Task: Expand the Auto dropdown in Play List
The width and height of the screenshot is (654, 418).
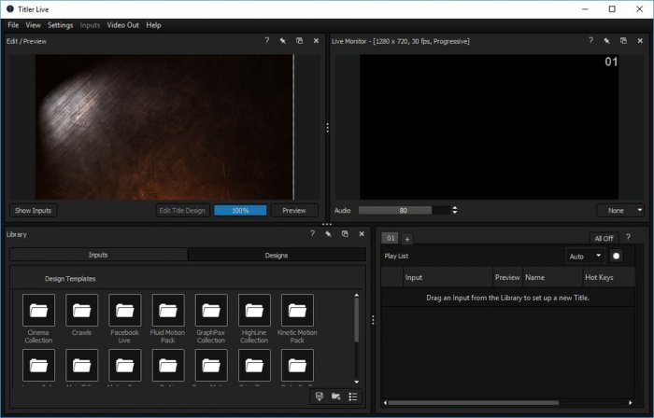Action: [586, 256]
